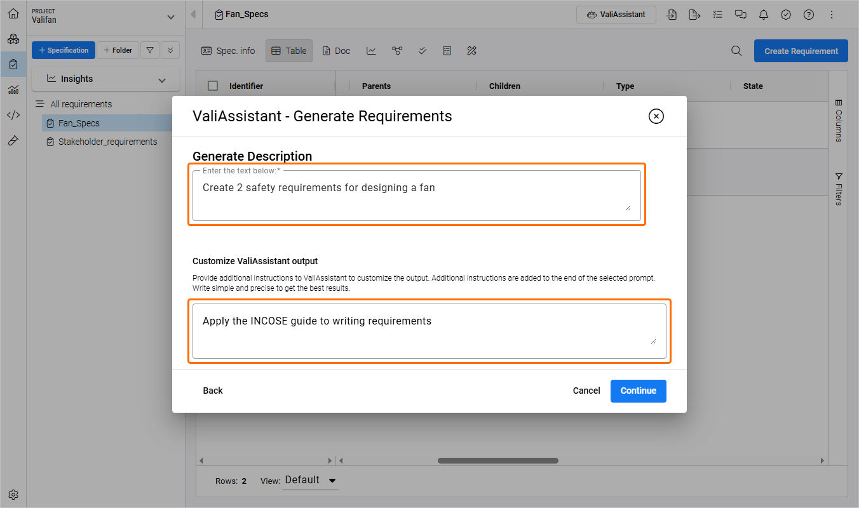Click the horizontal table scrollbar
The width and height of the screenshot is (859, 508).
[497, 460]
